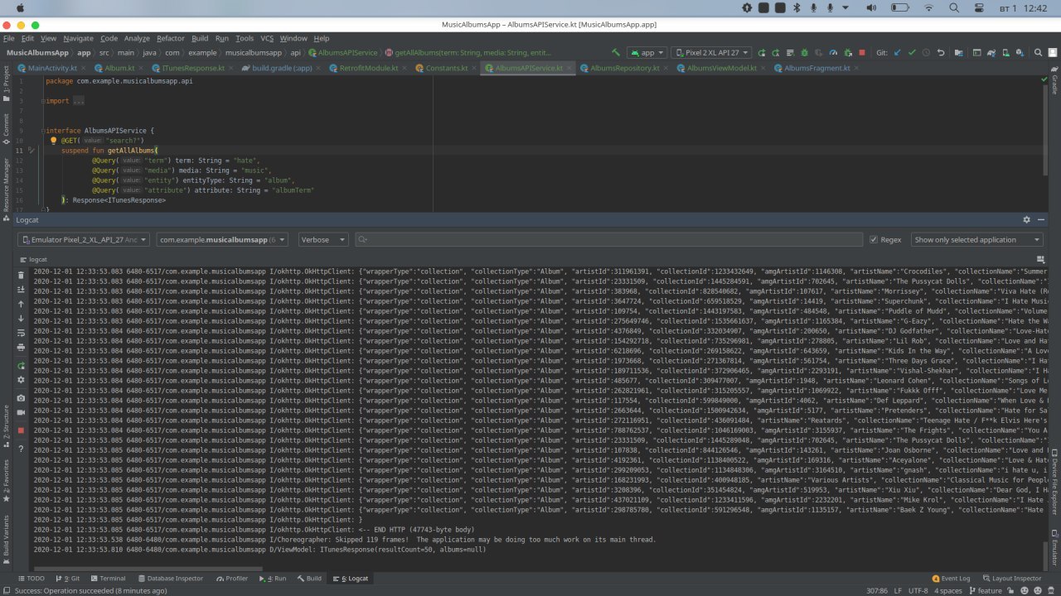This screenshot has height=596, width=1061.
Task: Open Logcat panel gear settings
Action: pyautogui.click(x=1026, y=219)
